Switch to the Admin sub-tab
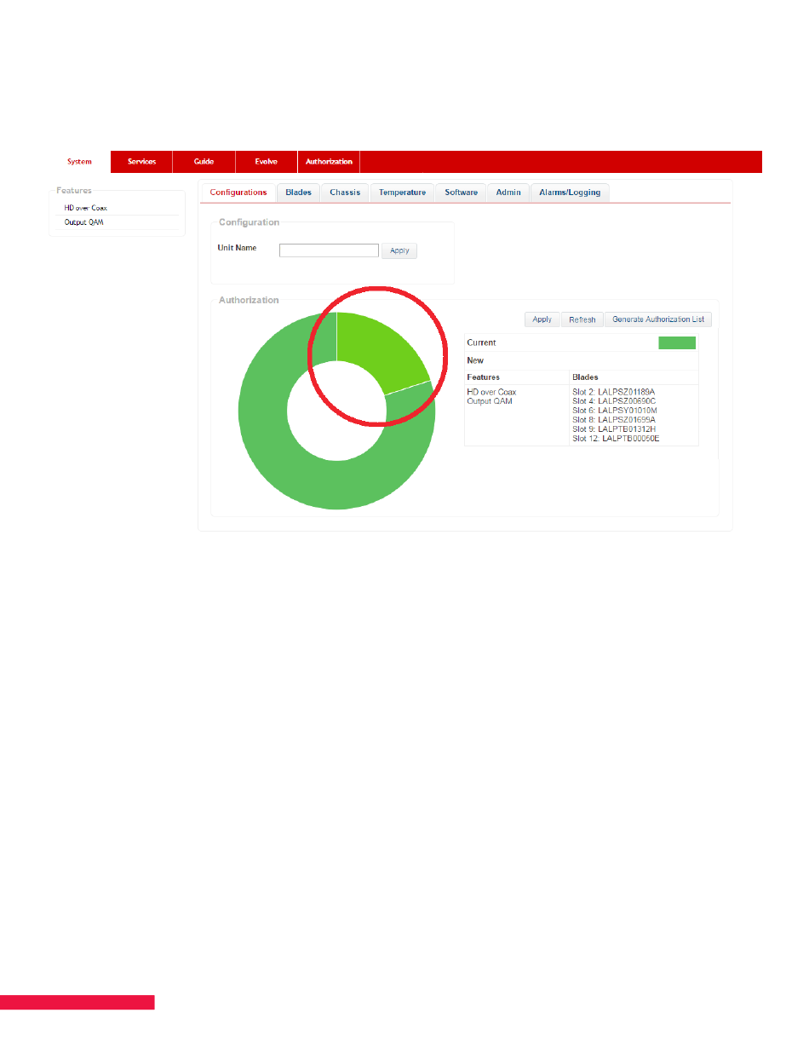 (508, 193)
